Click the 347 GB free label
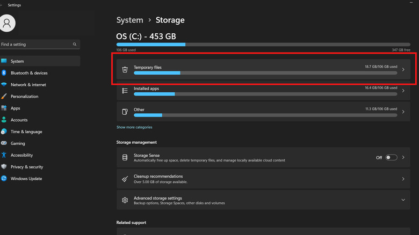Screen dimensions: 419x235 (401, 50)
